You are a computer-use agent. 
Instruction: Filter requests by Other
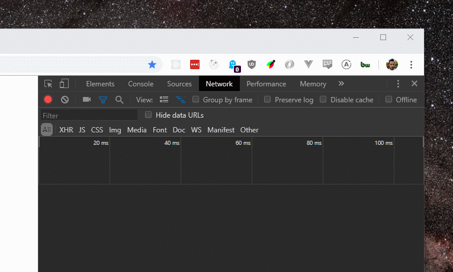coord(249,130)
